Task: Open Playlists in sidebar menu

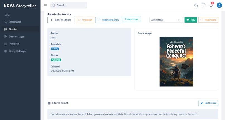Action: click(x=20, y=44)
